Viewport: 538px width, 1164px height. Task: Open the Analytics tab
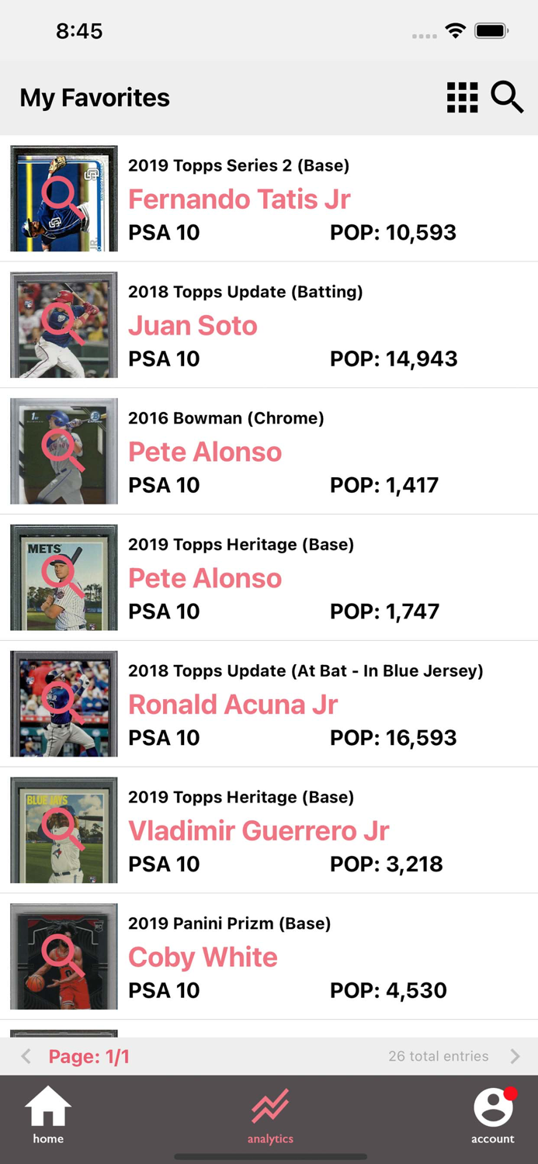[x=270, y=1115]
